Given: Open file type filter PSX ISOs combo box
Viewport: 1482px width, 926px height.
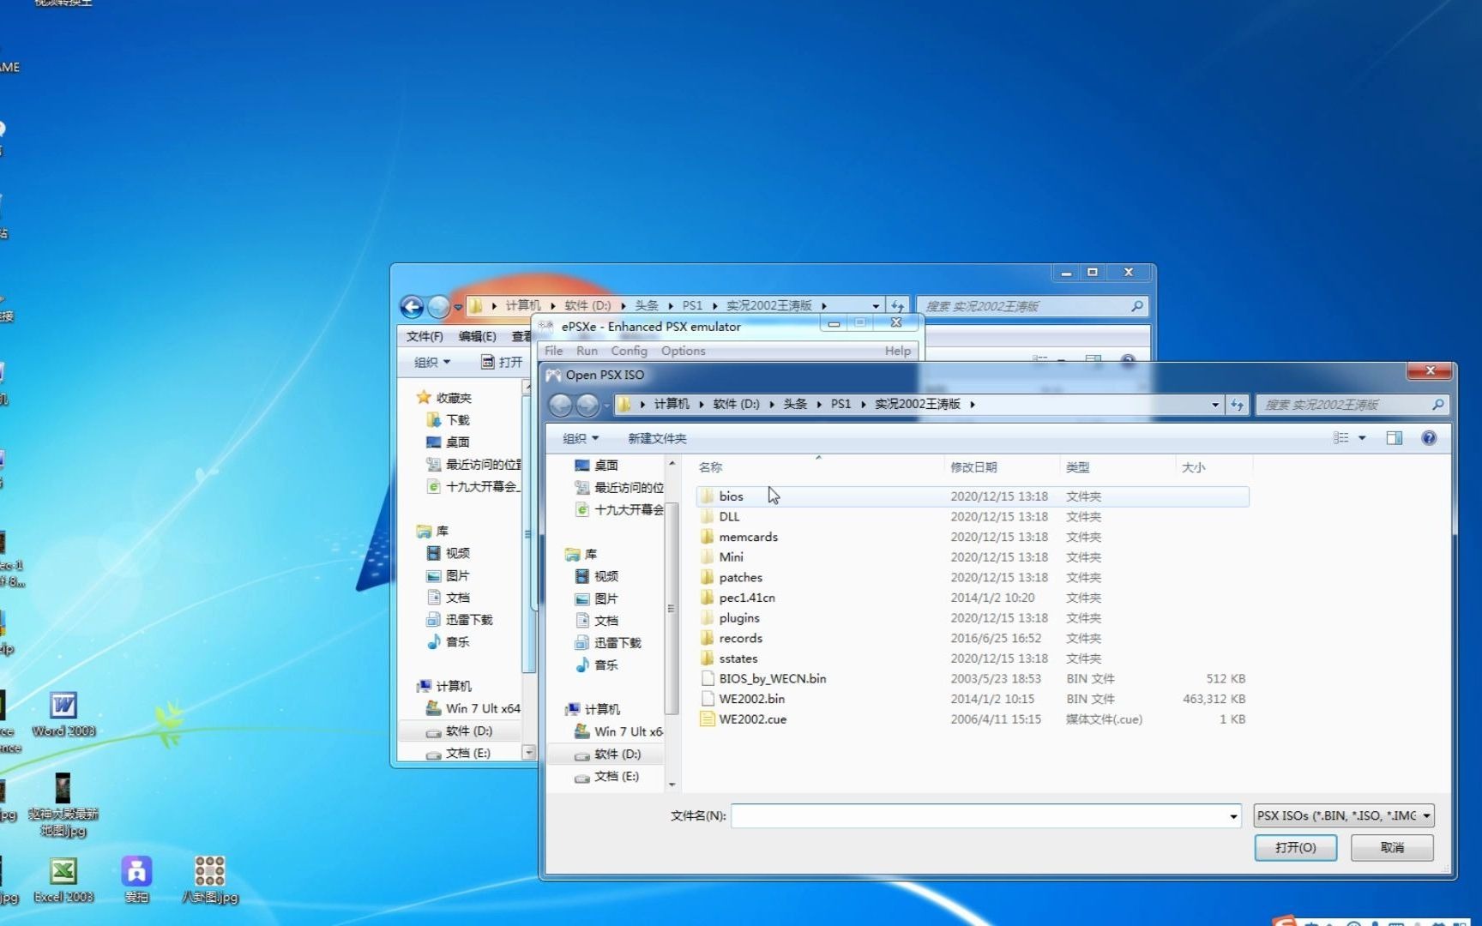Looking at the screenshot, I should coord(1344,815).
